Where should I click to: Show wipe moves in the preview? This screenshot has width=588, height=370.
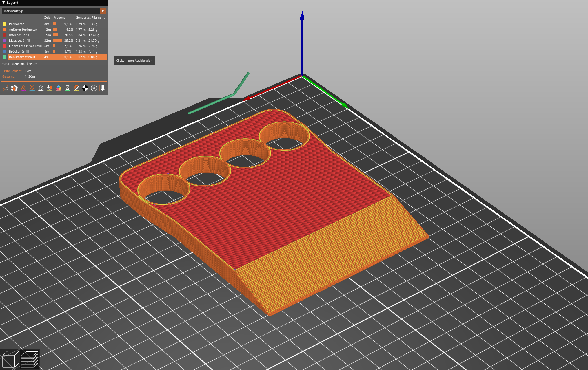click(14, 88)
